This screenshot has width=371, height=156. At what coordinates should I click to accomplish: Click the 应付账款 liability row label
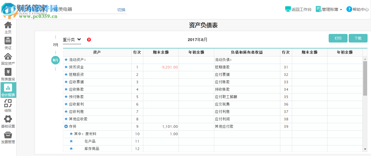[x=222, y=82]
